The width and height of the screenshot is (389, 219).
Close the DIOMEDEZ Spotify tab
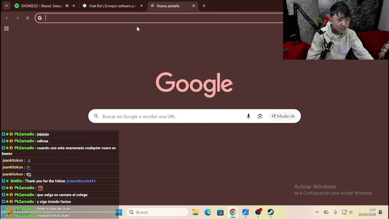coord(74,6)
